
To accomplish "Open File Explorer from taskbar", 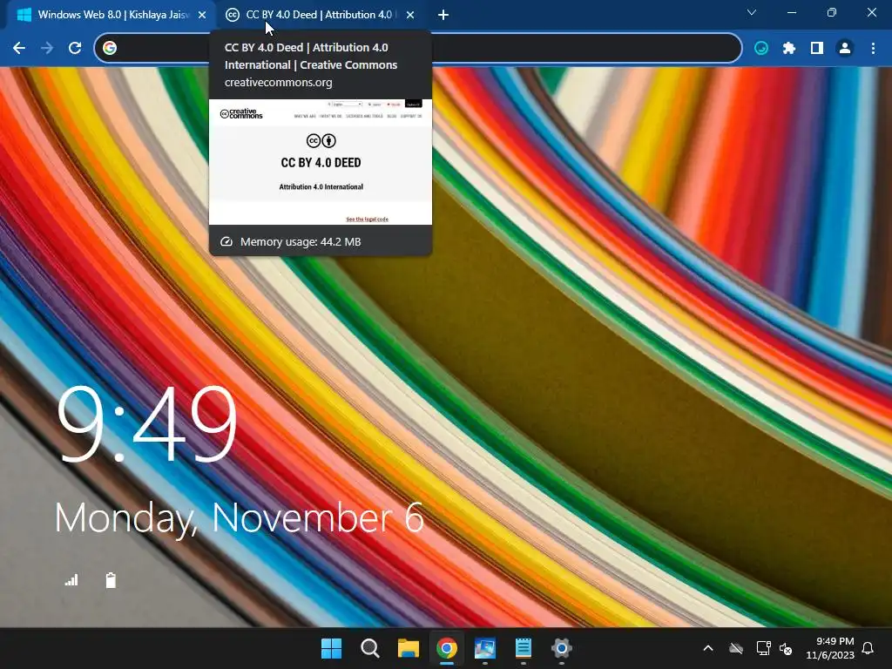I will coord(408,648).
